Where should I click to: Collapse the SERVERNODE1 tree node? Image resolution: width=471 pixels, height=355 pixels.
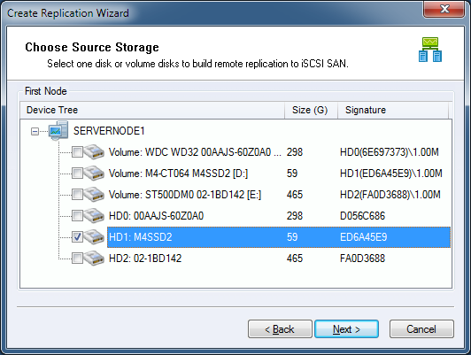point(35,131)
